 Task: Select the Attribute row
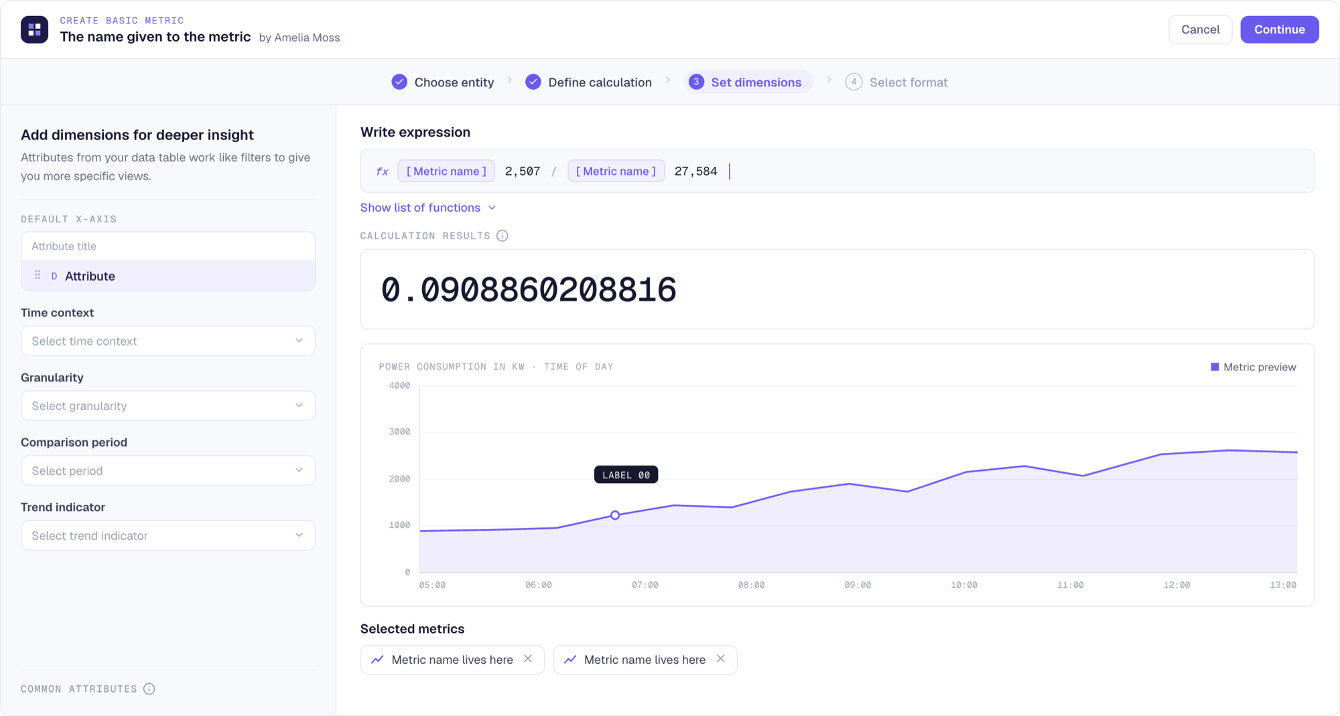pos(168,276)
